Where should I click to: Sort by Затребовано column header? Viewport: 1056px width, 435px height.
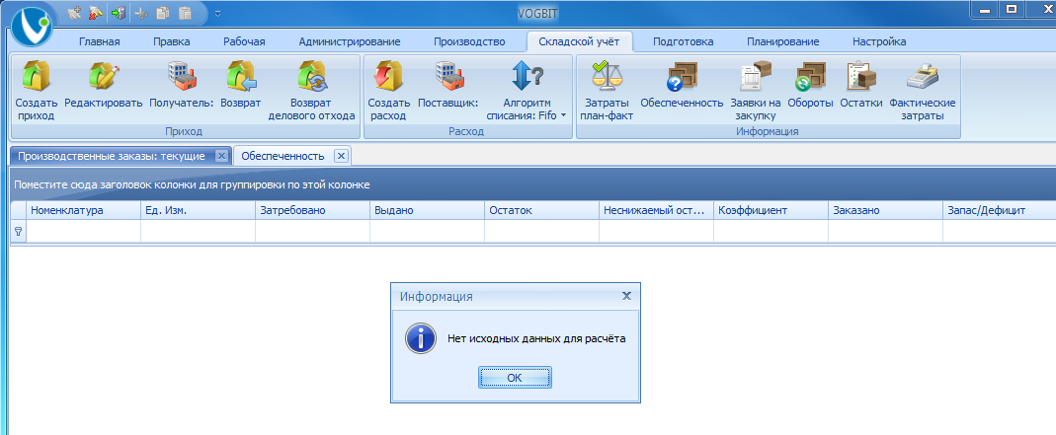[312, 210]
